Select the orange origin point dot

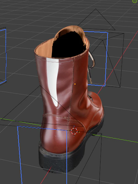click(x=75, y=84)
